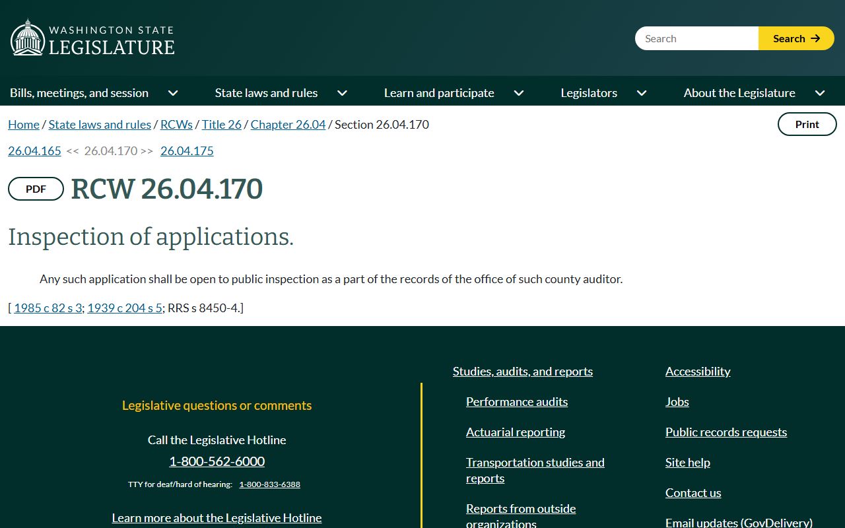Screen dimensions: 845x528
Task: Open Bills, meetings, and session menu
Action: coord(79,93)
